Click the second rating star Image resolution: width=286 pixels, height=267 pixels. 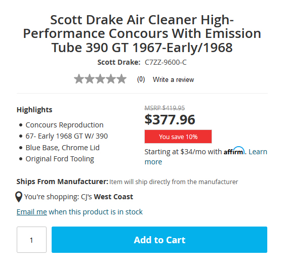[90, 79]
